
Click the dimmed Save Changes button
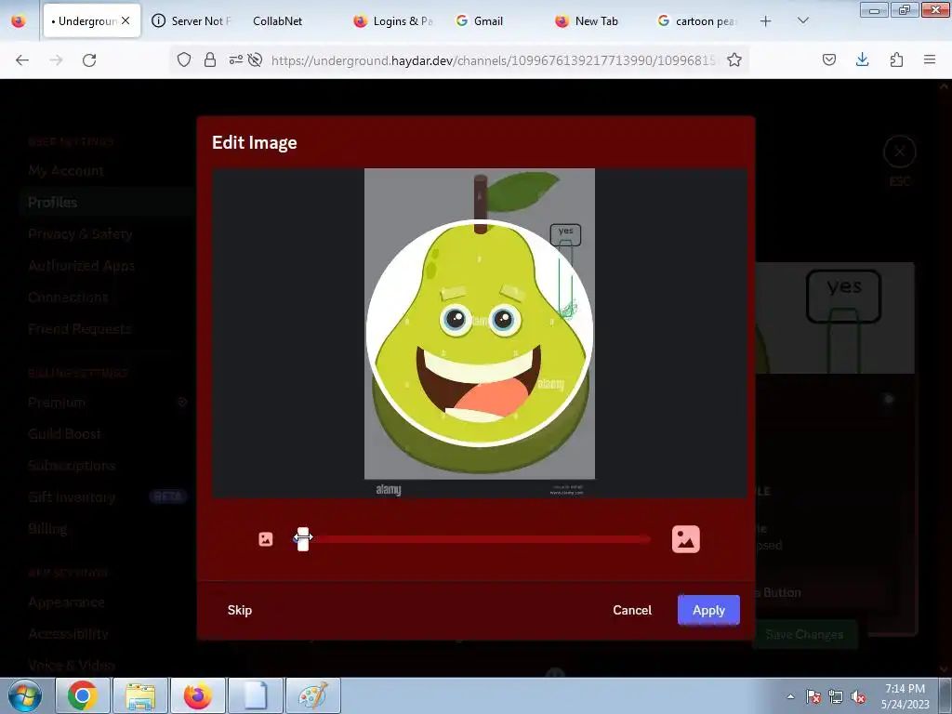click(804, 634)
